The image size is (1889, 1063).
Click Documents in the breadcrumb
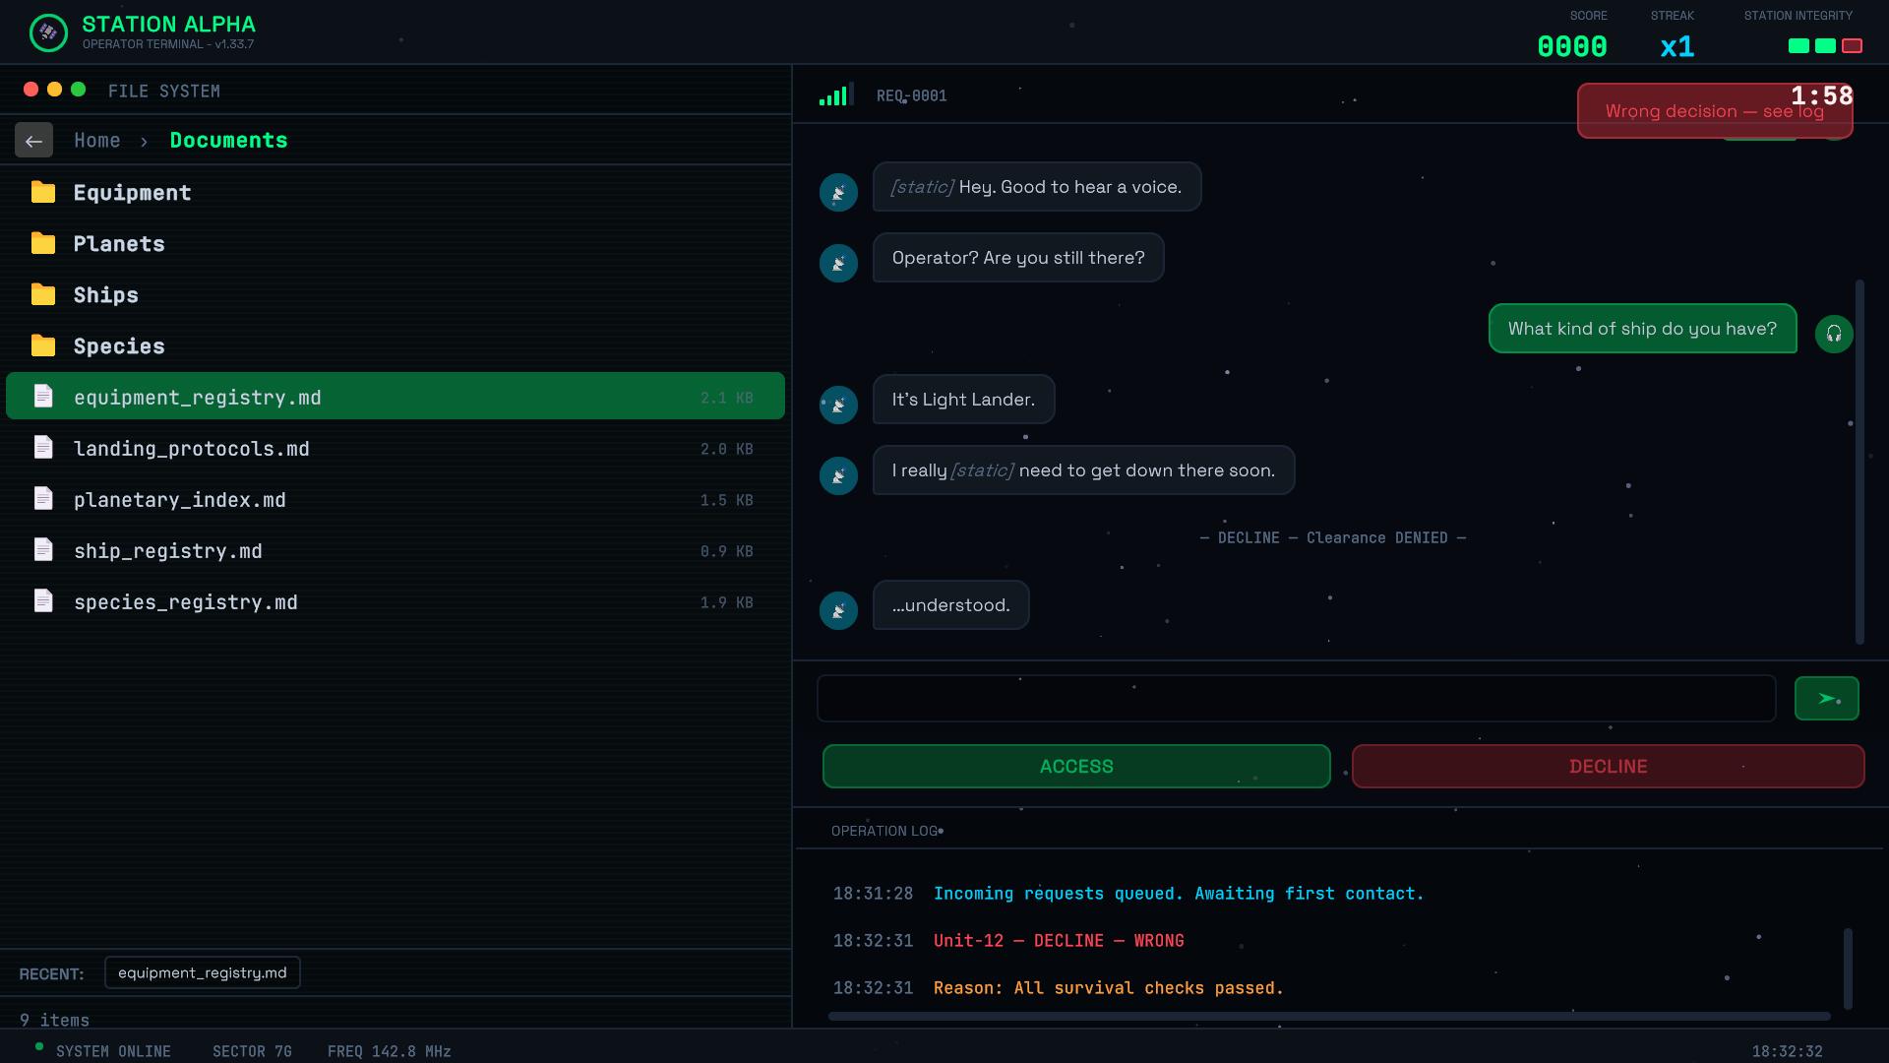coord(228,141)
